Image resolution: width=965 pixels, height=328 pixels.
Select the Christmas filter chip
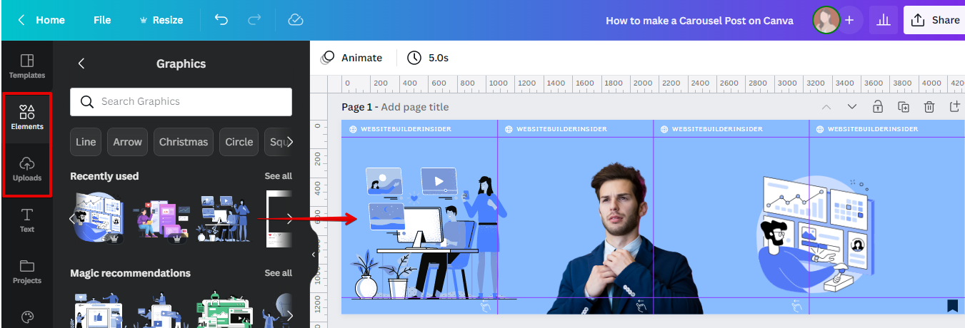point(184,142)
